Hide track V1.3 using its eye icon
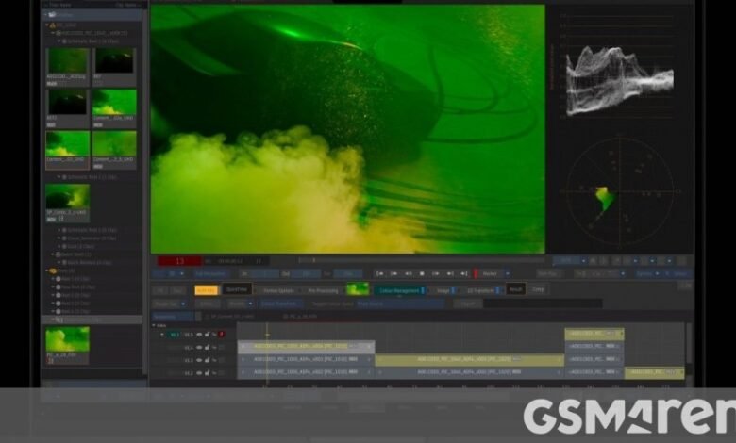Image resolution: width=736 pixels, height=443 pixels. point(198,360)
